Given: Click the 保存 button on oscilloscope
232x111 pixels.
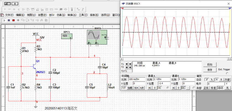Looking at the screenshot, I should [210, 70].
